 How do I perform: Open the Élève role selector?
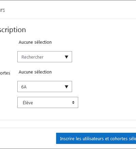48,102
